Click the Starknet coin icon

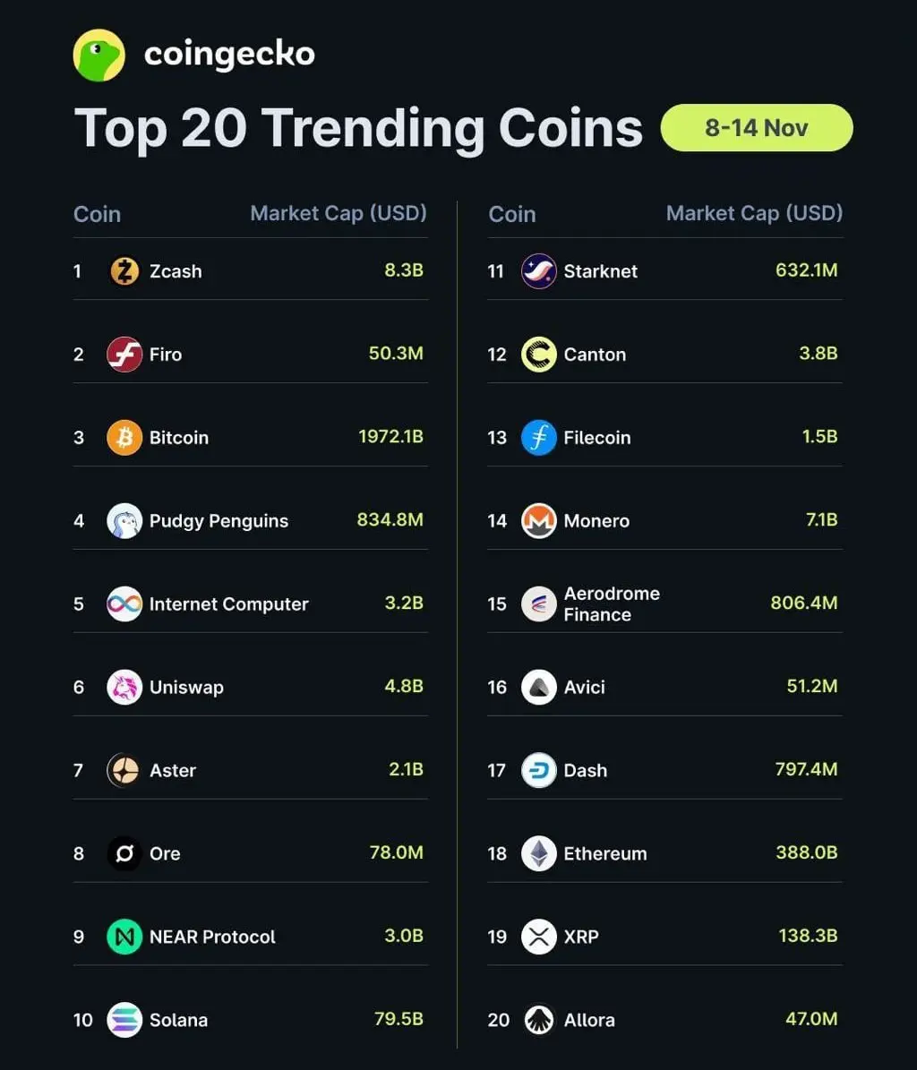(x=539, y=271)
